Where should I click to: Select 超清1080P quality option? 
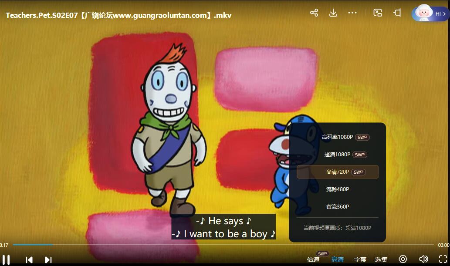(338, 155)
